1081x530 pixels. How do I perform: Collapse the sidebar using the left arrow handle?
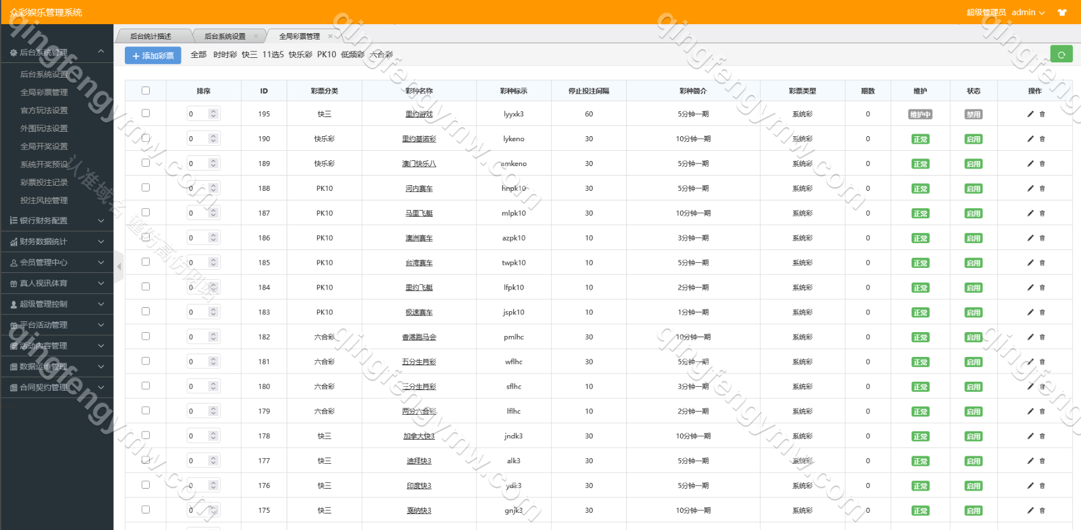(118, 267)
